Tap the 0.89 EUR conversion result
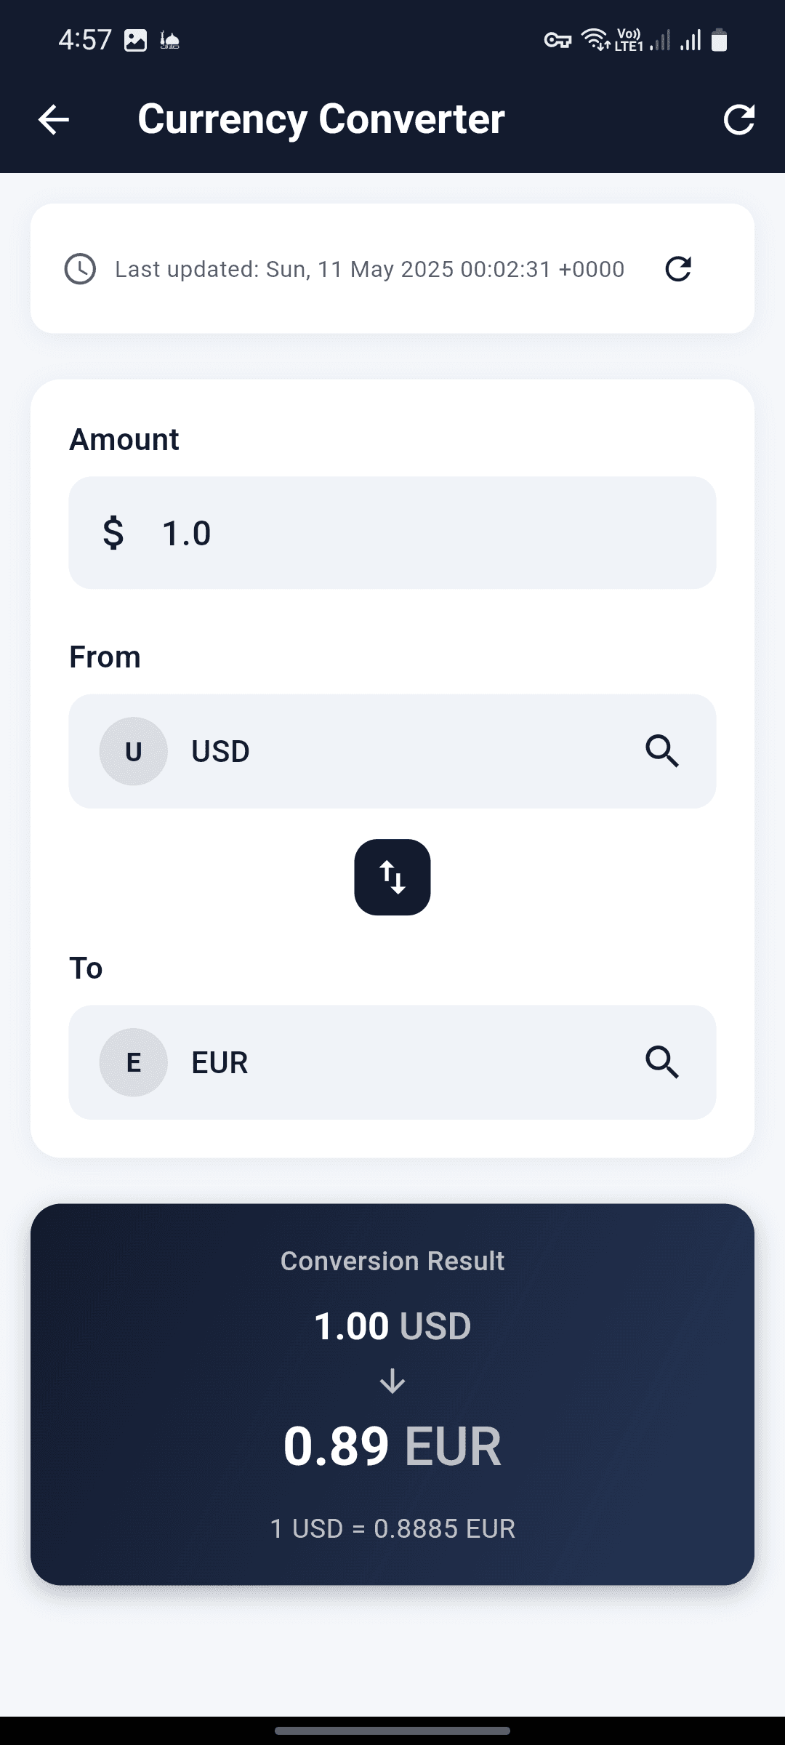The height and width of the screenshot is (1745, 785). pos(392,1447)
